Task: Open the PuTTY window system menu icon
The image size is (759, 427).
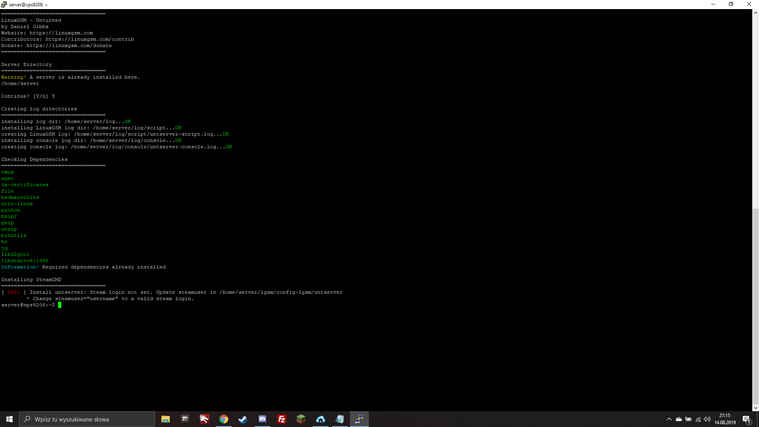Action: coord(4,4)
